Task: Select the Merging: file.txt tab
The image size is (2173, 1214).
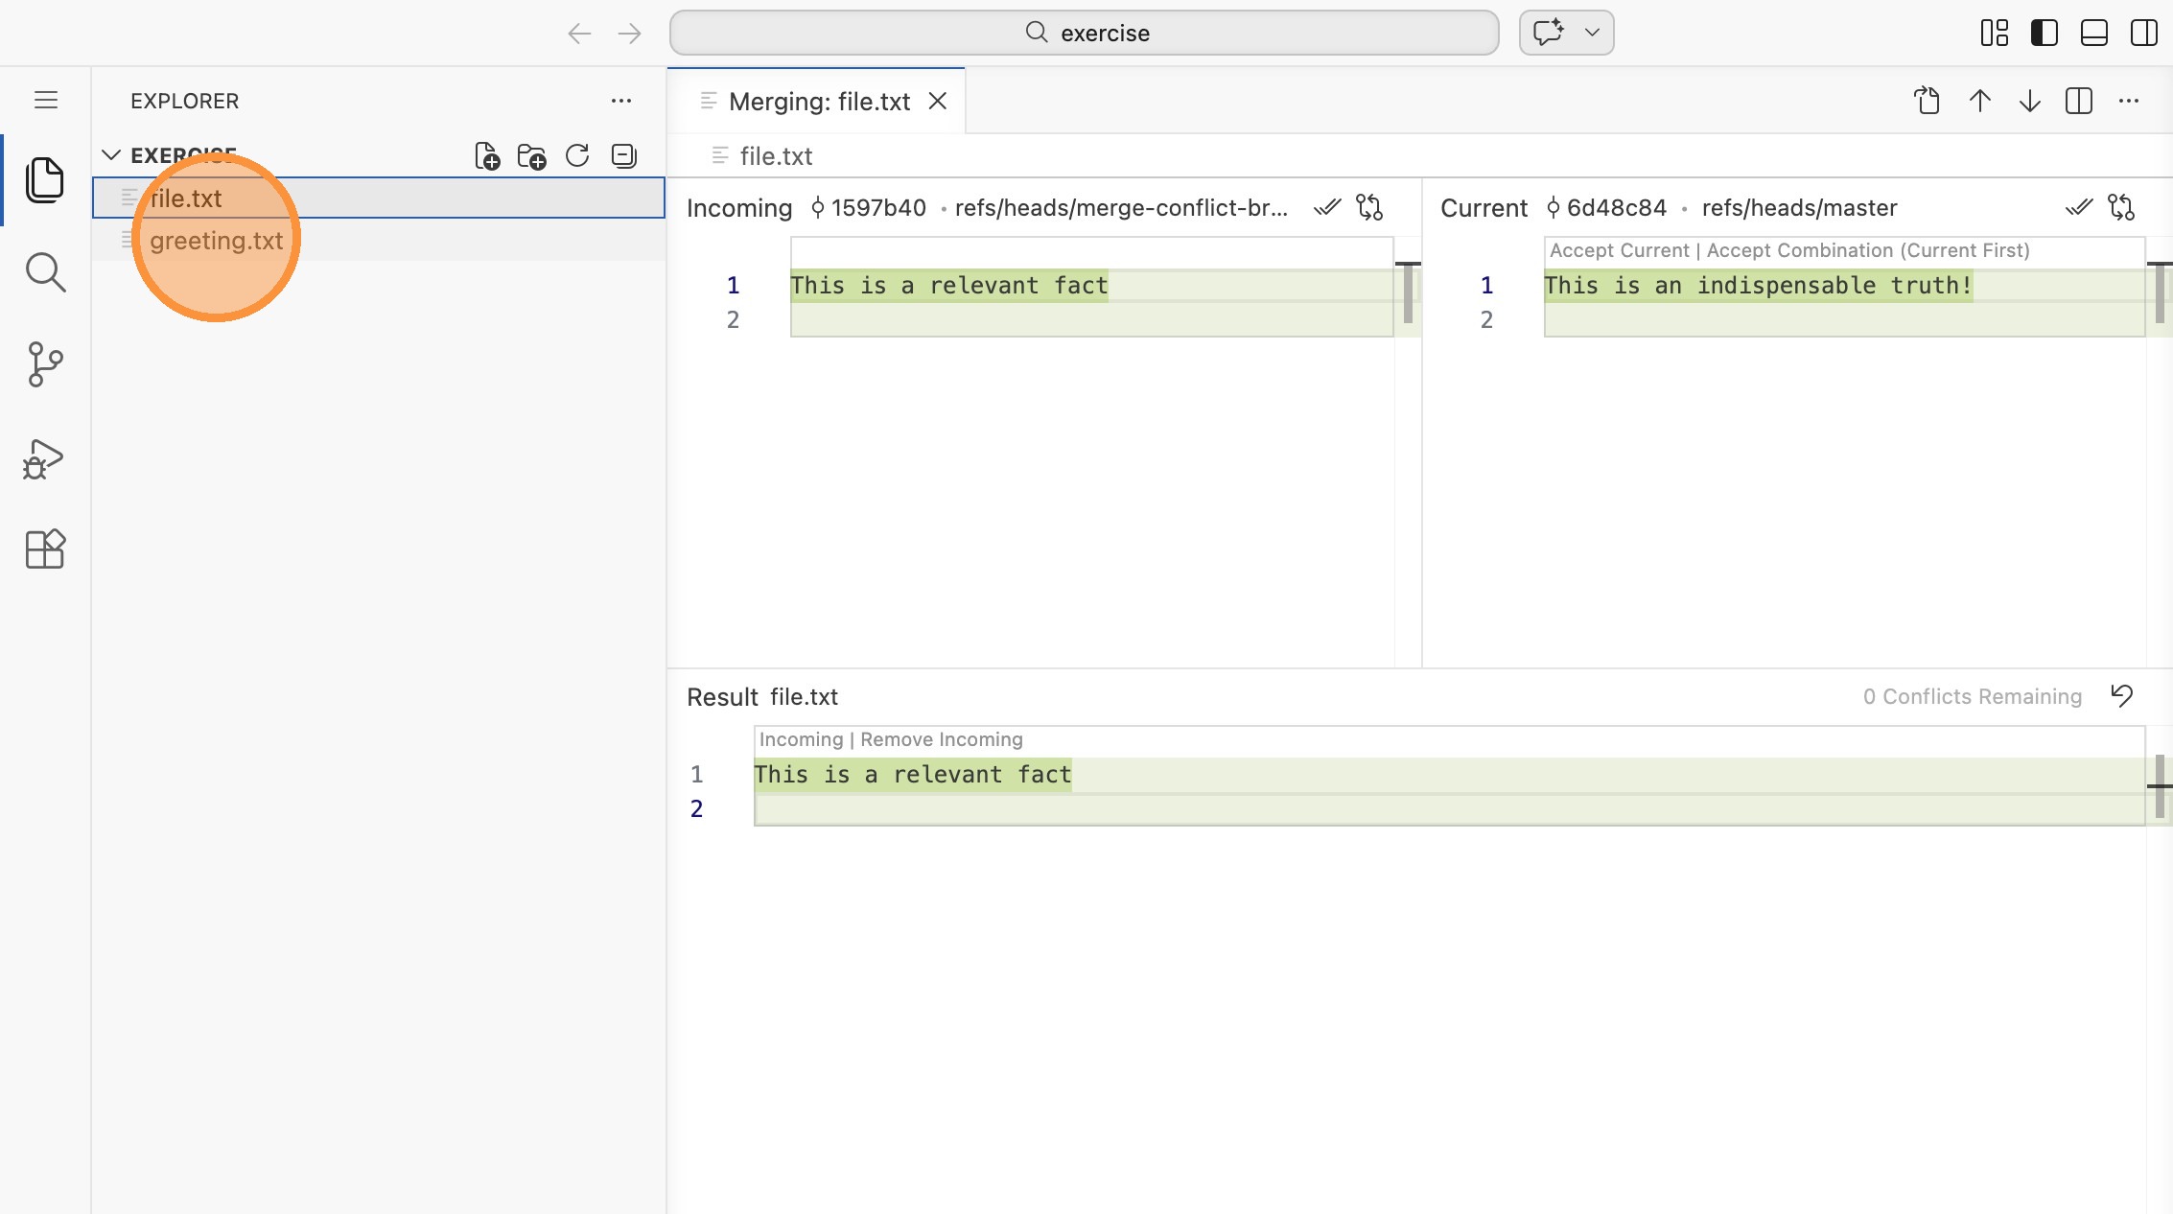Action: point(818,102)
